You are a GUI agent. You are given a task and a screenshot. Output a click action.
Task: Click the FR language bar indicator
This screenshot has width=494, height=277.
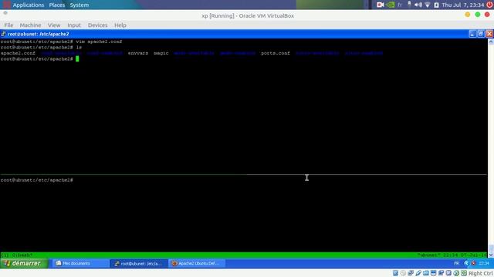click(x=456, y=263)
